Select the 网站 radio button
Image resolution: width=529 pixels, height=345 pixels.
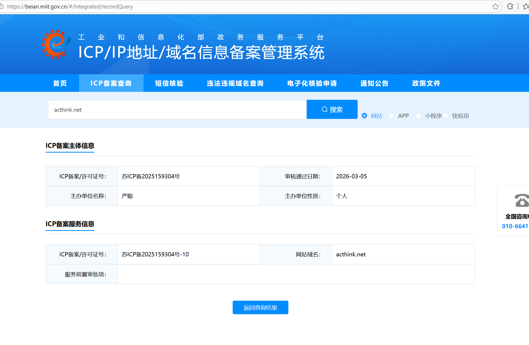point(365,116)
